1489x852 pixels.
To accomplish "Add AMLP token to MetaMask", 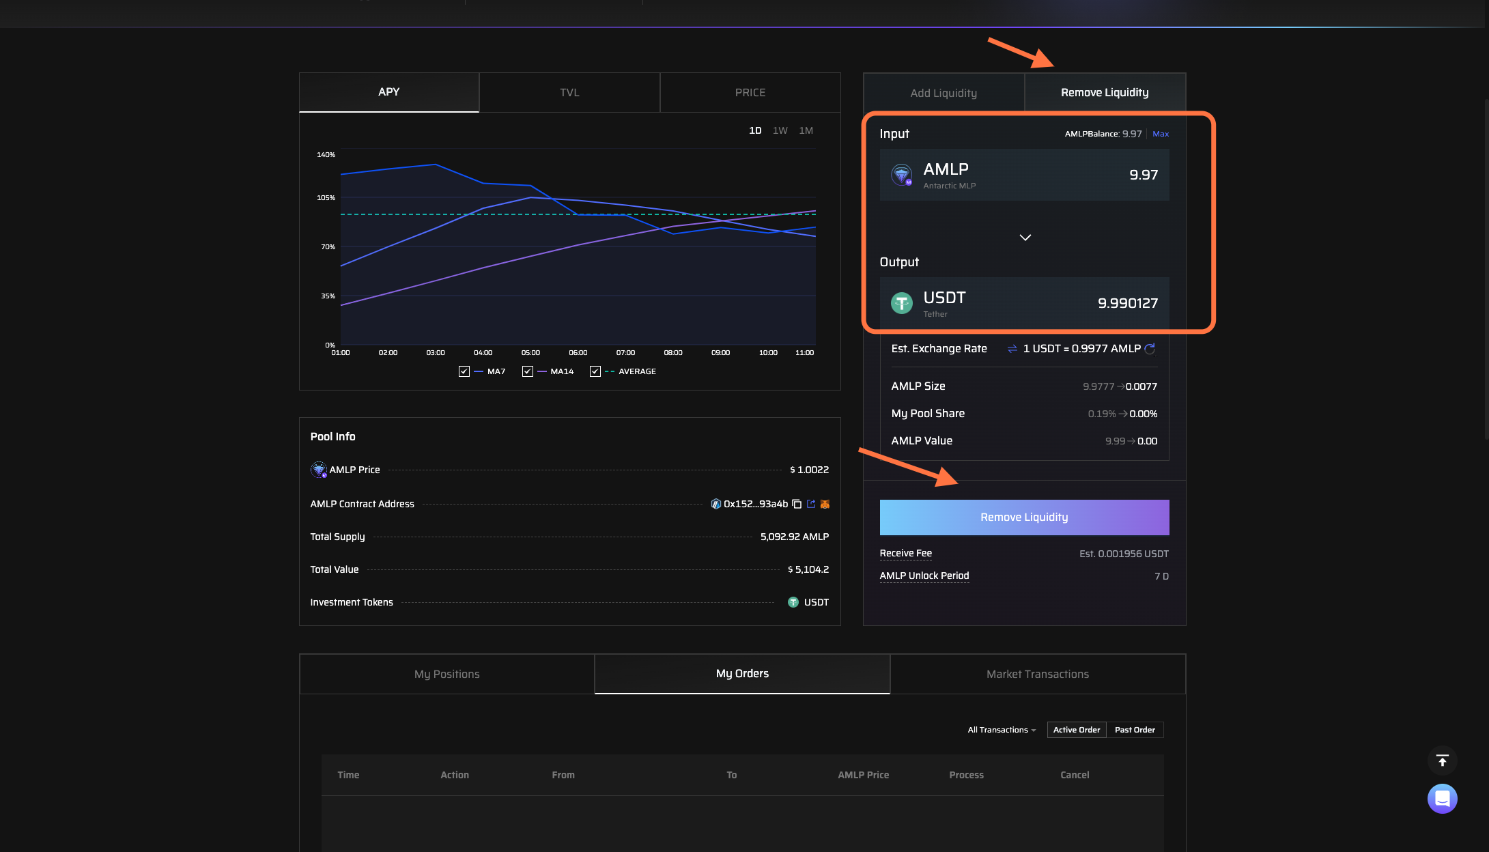I will (825, 504).
